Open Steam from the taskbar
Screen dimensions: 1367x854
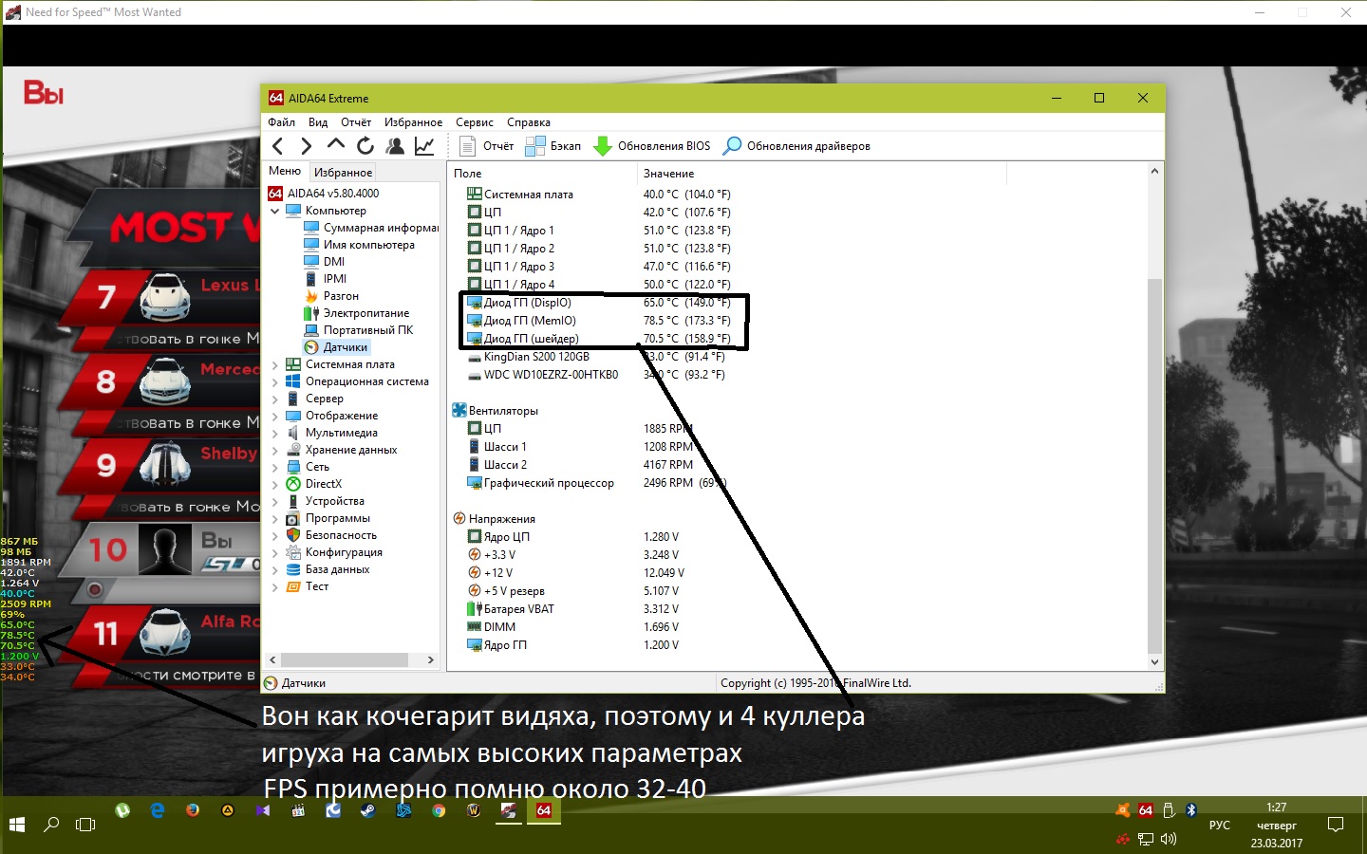tap(367, 810)
